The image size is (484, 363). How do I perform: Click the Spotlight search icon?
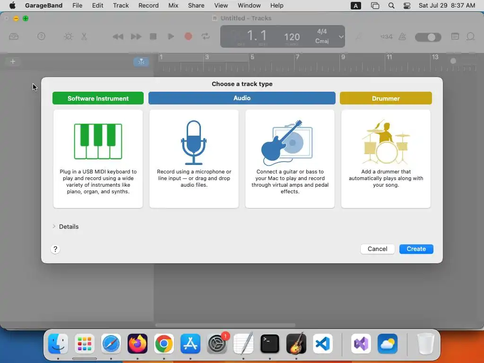[x=391, y=6]
